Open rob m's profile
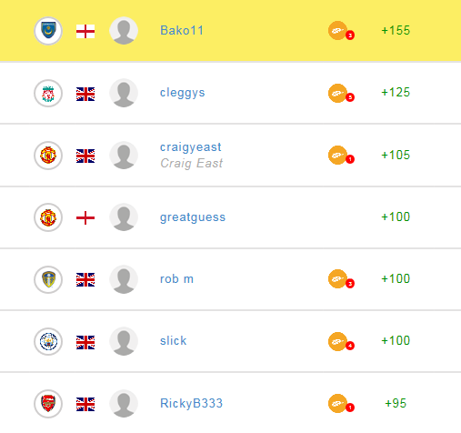 click(x=176, y=279)
